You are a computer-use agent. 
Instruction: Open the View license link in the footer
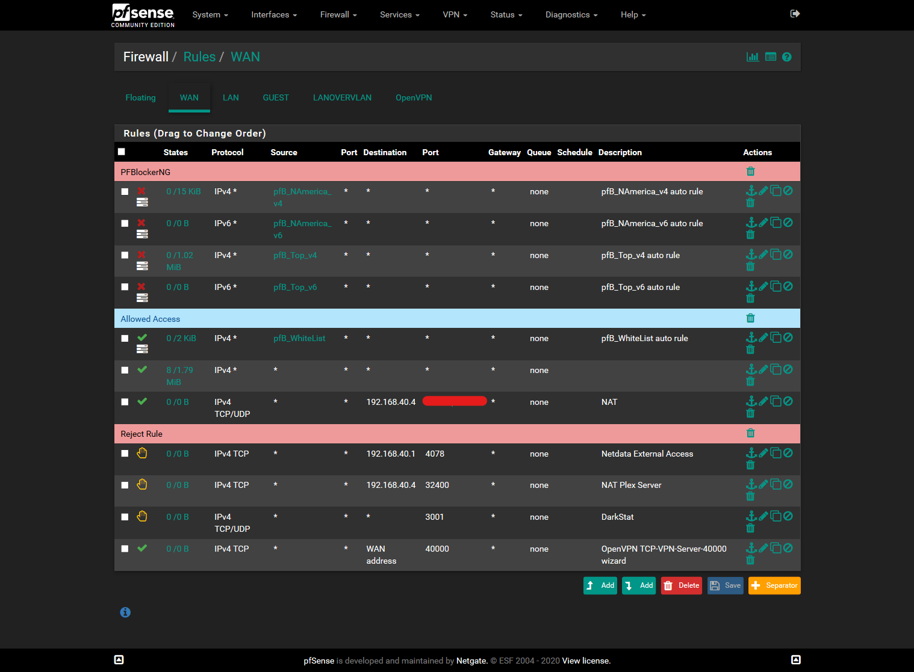[586, 661]
